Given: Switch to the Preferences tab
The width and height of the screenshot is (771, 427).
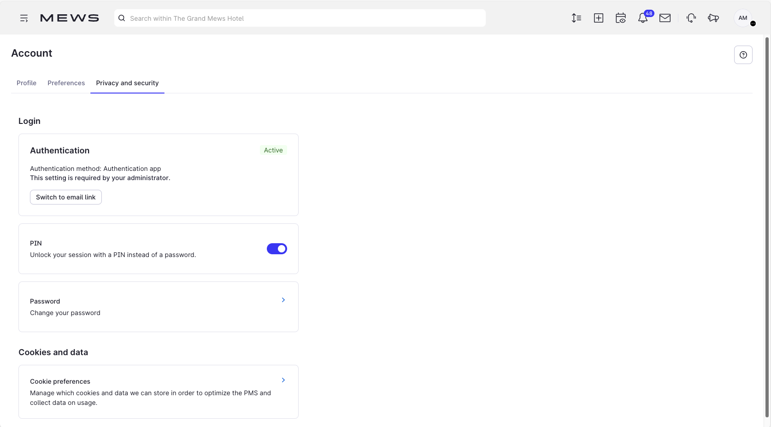Looking at the screenshot, I should pos(66,83).
